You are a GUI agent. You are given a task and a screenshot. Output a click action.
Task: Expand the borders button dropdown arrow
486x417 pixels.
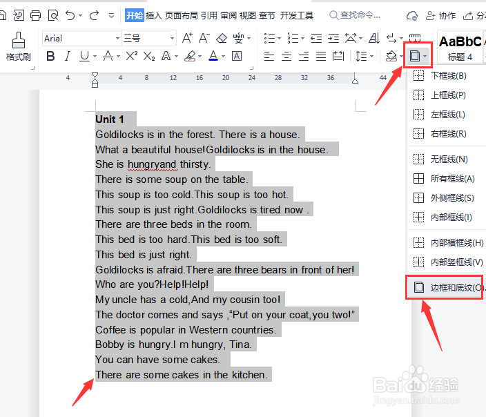(x=425, y=57)
